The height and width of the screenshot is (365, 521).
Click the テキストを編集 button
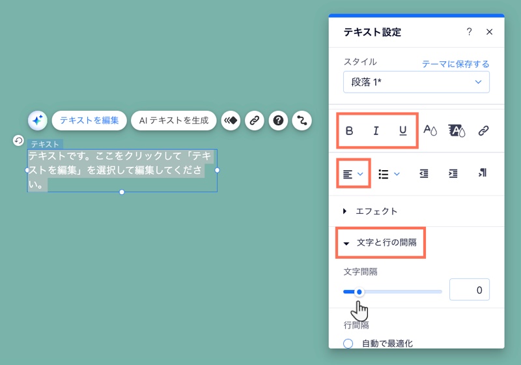(89, 121)
